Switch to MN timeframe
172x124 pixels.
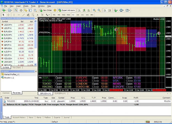click(92, 15)
